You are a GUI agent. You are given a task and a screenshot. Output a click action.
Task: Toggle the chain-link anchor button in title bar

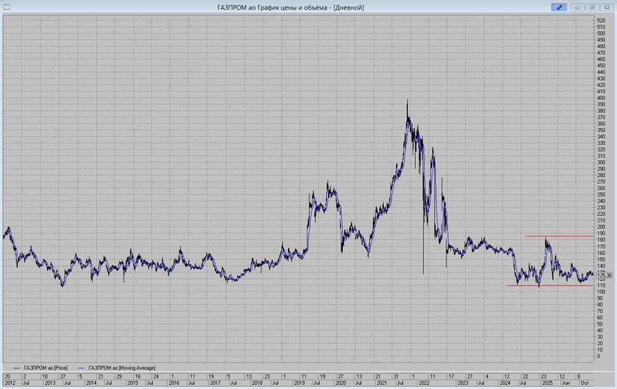[x=560, y=7]
